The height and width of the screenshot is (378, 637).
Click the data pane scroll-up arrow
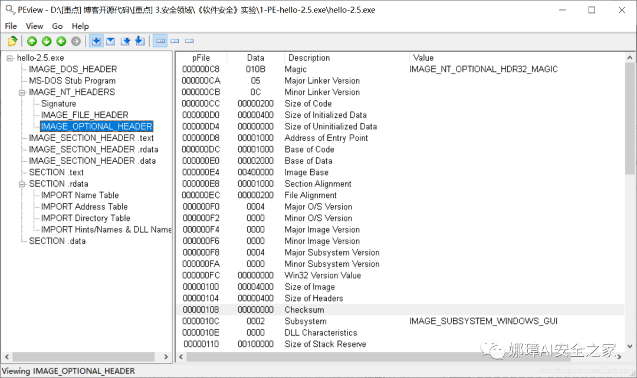(630, 58)
